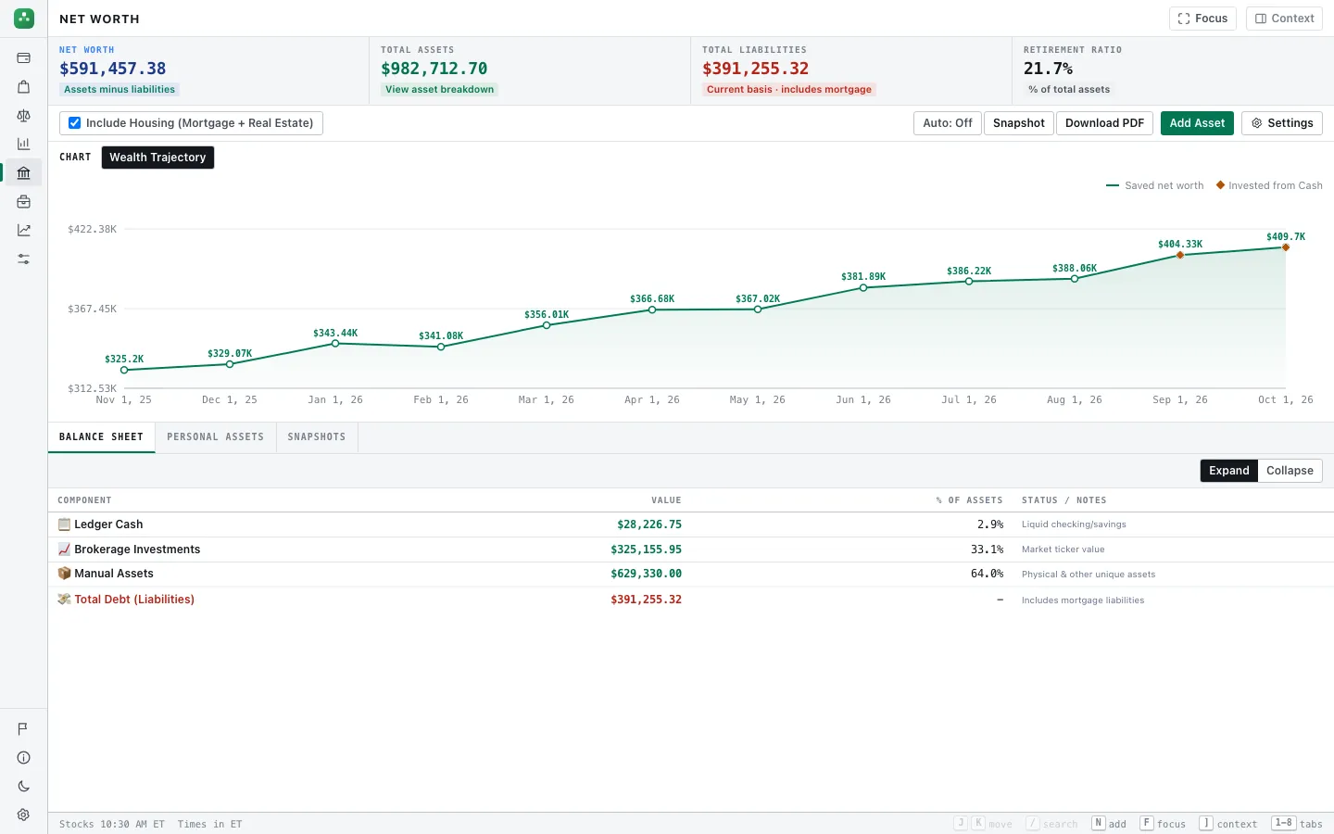Select the Expand toggle option
Screen dimensions: 1334x834
tap(1229, 471)
